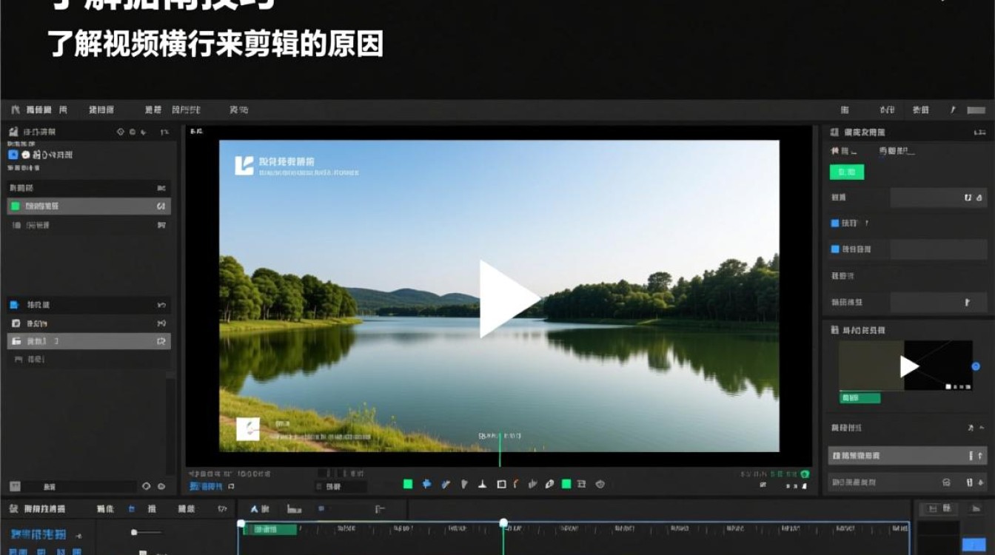This screenshot has height=555, width=995.
Task: Select the white square crop tool in the toolbar under the preview
Action: tap(501, 484)
